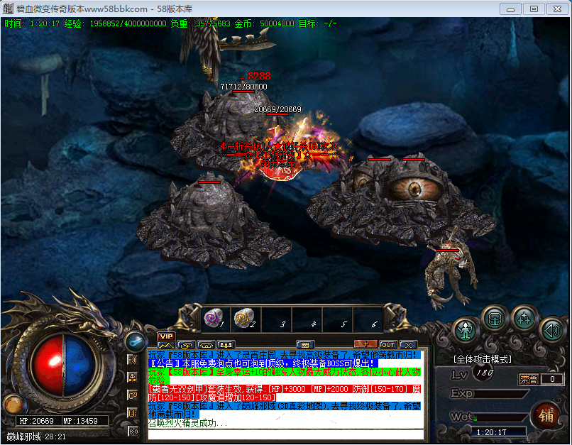
Task: Click the trade exchange icon button
Action: pyautogui.click(x=186, y=345)
